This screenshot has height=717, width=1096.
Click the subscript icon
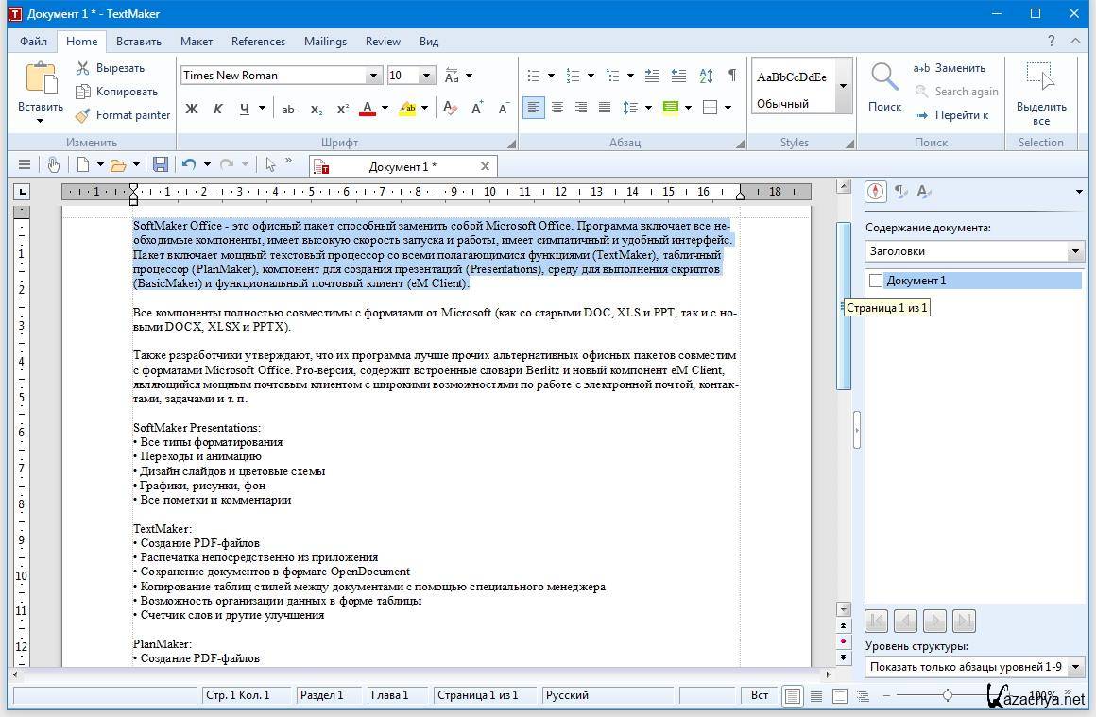(x=317, y=109)
